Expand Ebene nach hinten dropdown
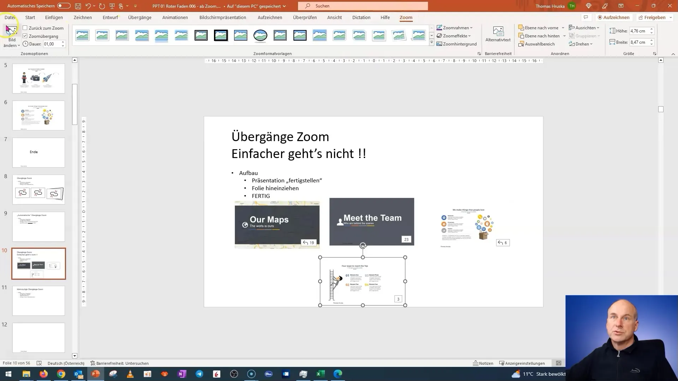The image size is (678, 381). coord(564,36)
